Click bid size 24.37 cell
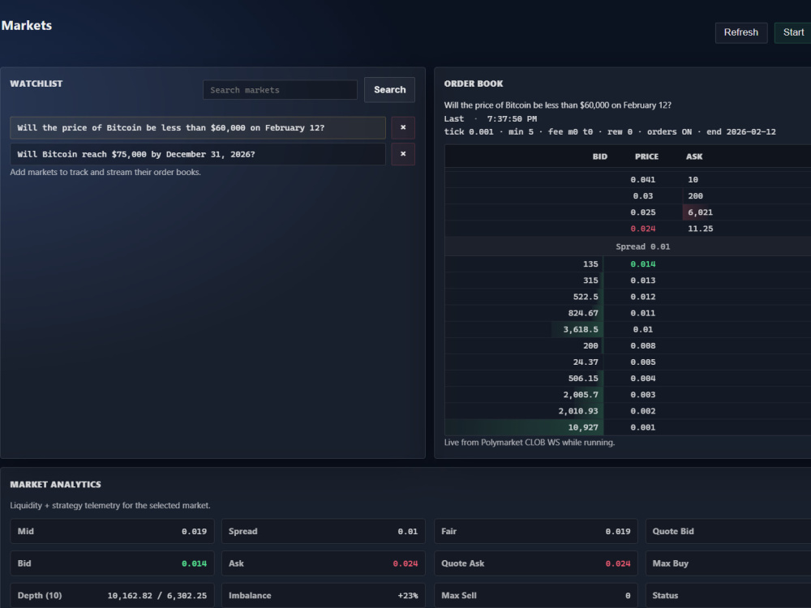Viewport: 811px width, 608px height. 585,362
